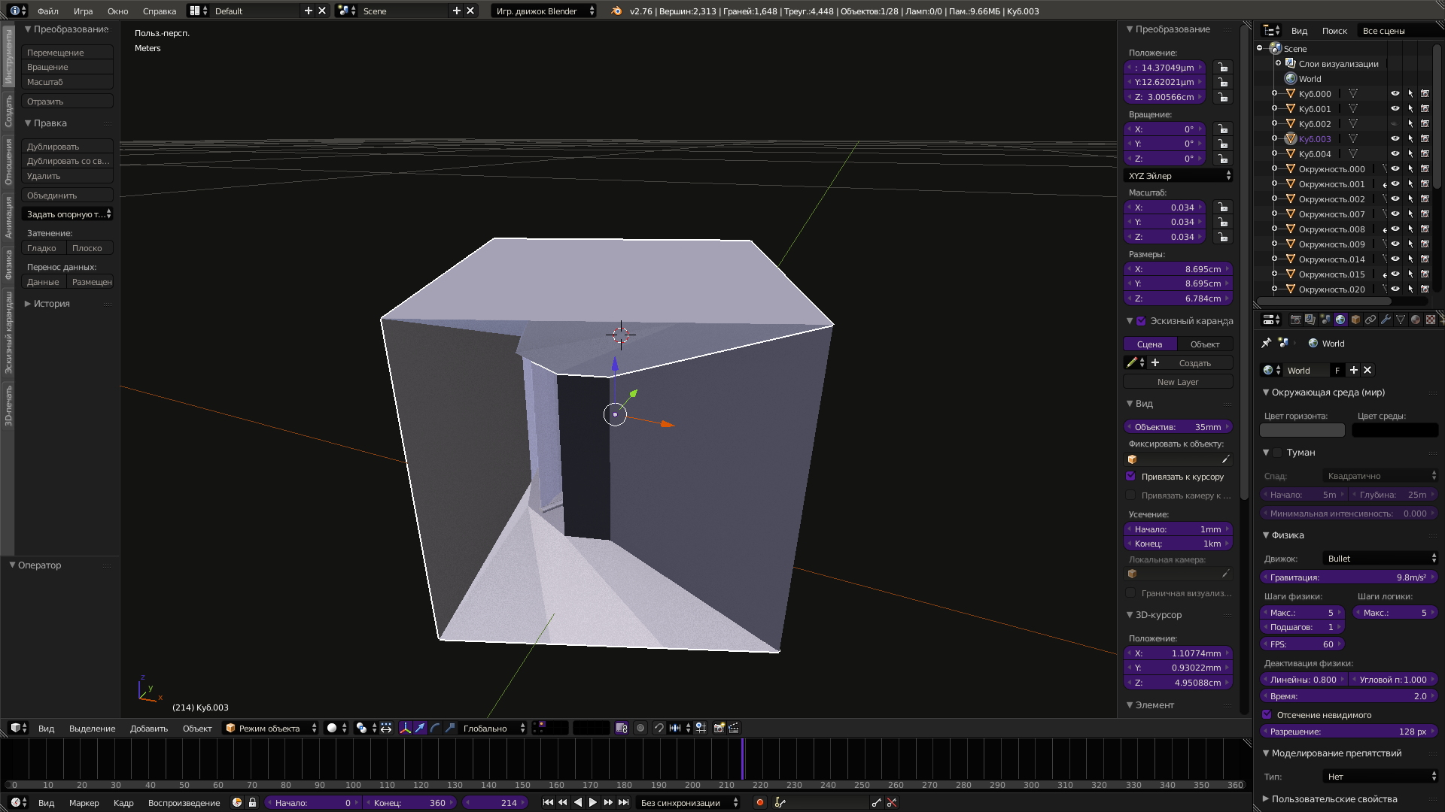Viewport: 1445px width, 812px height.
Task: Open Modifiers wrench properties tab
Action: click(x=1386, y=320)
